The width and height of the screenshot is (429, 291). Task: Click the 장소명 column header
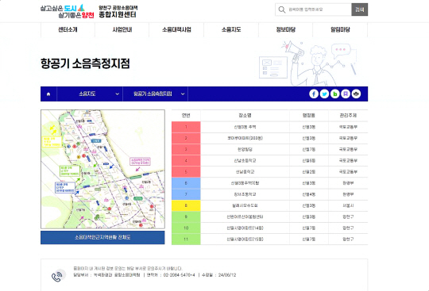[245, 116]
